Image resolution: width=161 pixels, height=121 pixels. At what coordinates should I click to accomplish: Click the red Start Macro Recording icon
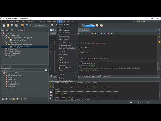[108, 34]
